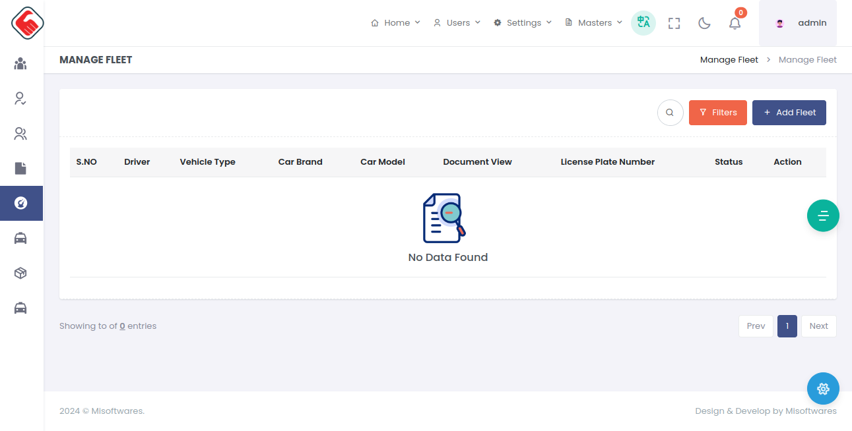Viewport: 852px width, 431px height.
Task: Toggle dark mode moon icon
Action: coord(704,23)
